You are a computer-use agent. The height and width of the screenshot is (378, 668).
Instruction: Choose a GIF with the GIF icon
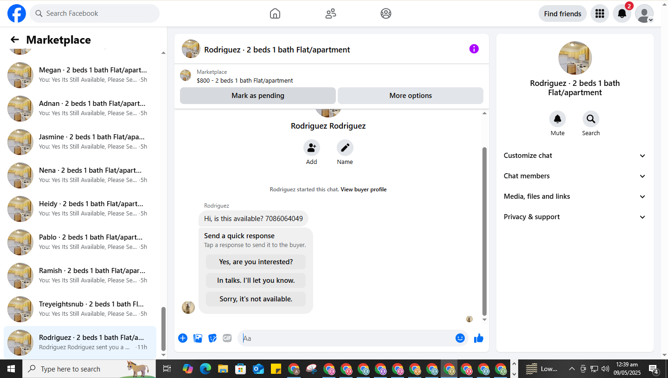tap(227, 338)
